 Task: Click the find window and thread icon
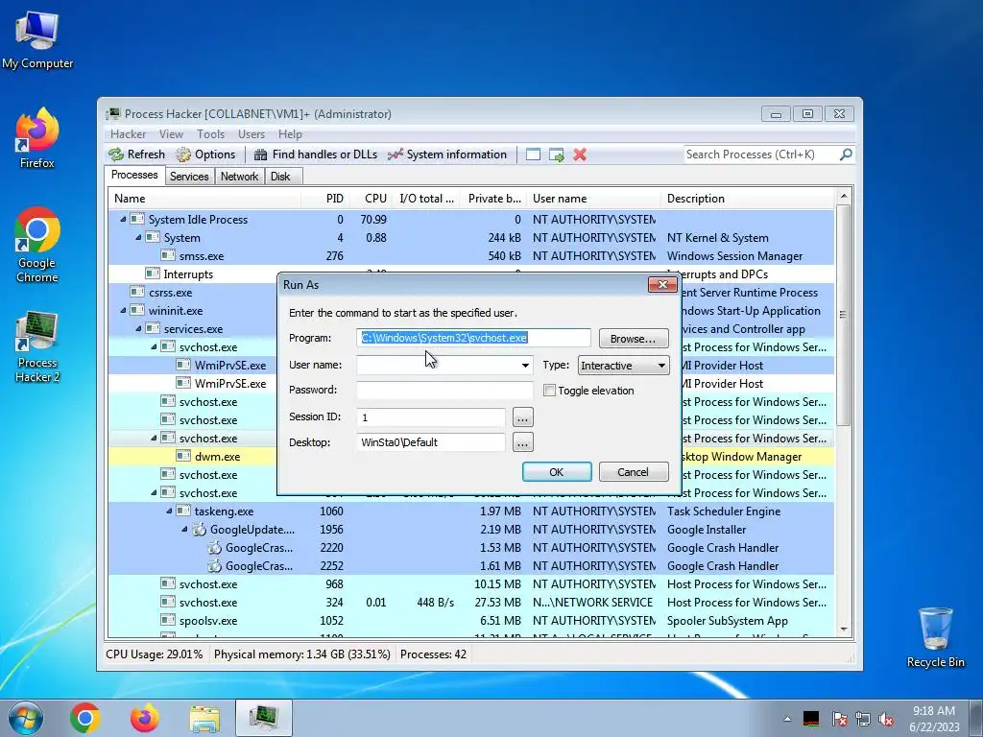coord(556,155)
